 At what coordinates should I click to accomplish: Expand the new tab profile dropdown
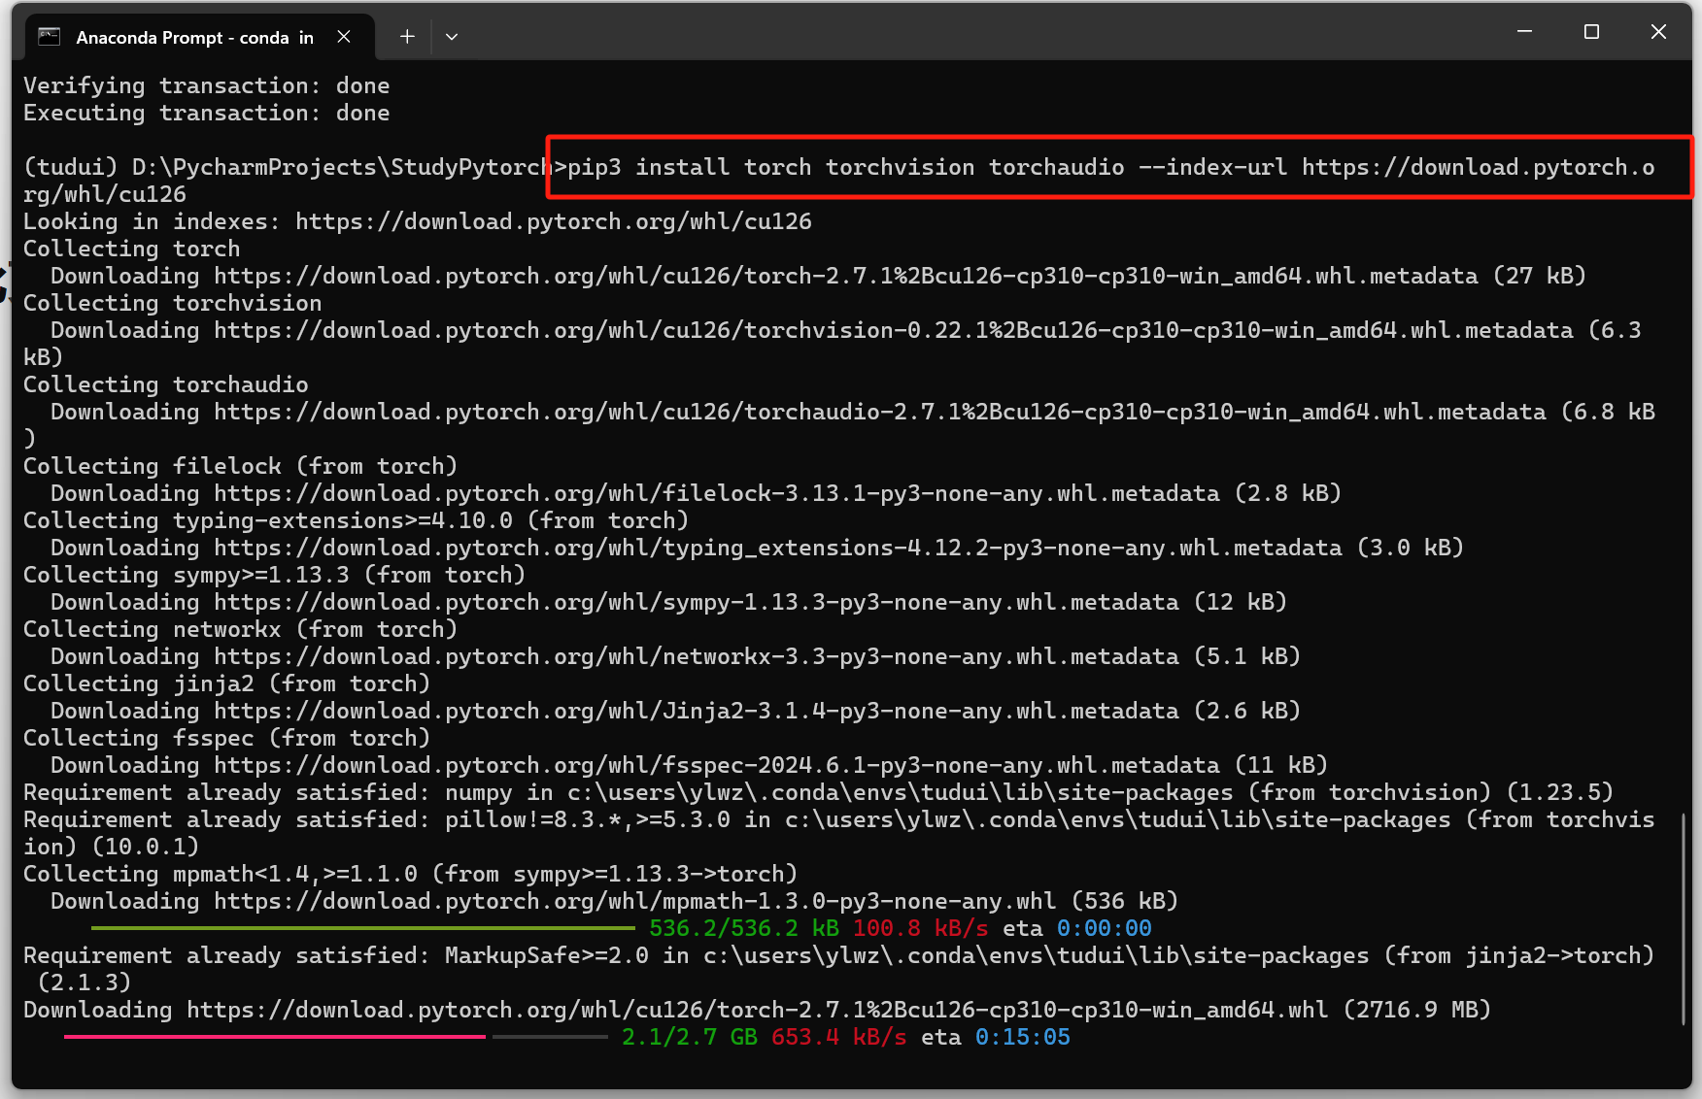pyautogui.click(x=452, y=37)
